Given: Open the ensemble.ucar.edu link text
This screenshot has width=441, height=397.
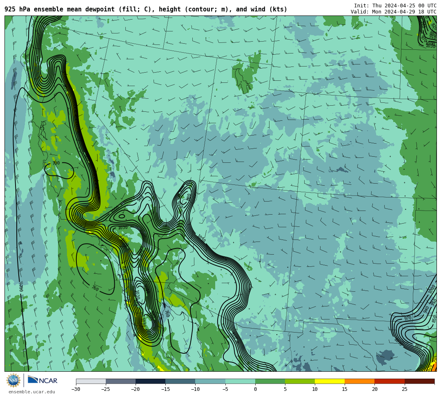Looking at the screenshot, I should (32, 392).
